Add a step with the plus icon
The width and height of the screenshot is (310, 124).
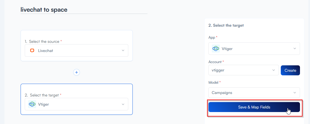click(77, 72)
